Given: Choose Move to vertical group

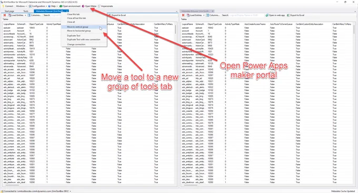Looking at the screenshot, I should tap(84, 27).
